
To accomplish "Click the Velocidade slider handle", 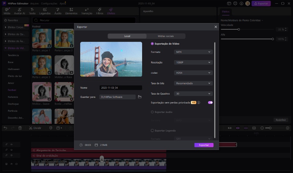I will 239,29.
